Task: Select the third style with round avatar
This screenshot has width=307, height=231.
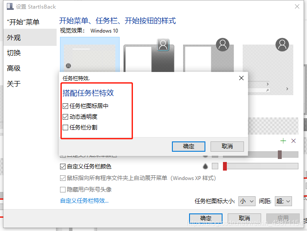Action: point(208,55)
